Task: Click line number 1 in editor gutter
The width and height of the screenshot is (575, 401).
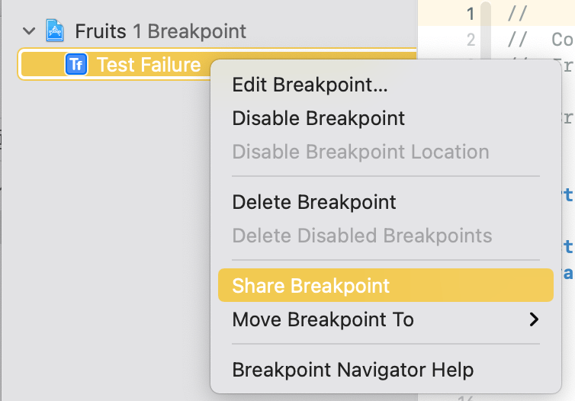Action: (470, 14)
